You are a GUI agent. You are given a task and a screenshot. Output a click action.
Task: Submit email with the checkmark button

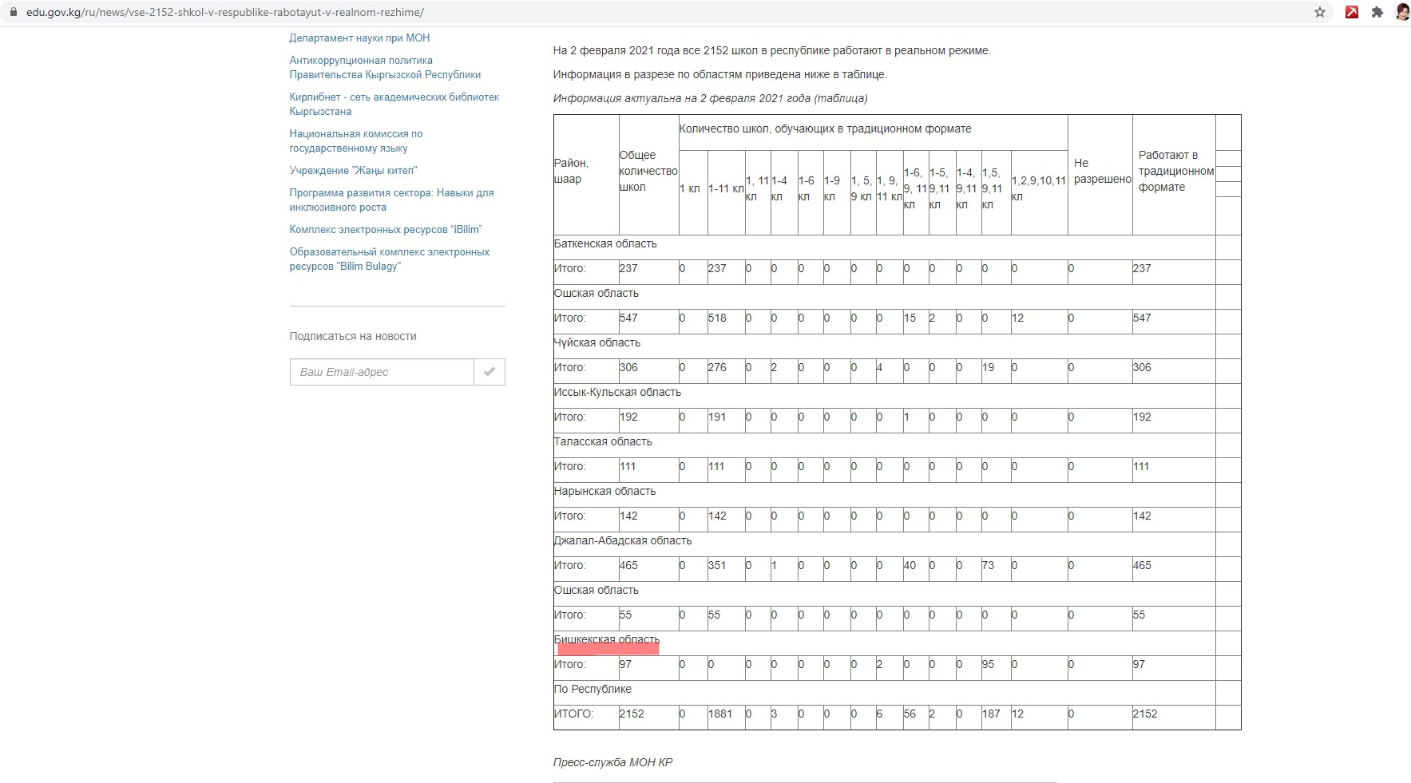point(489,372)
